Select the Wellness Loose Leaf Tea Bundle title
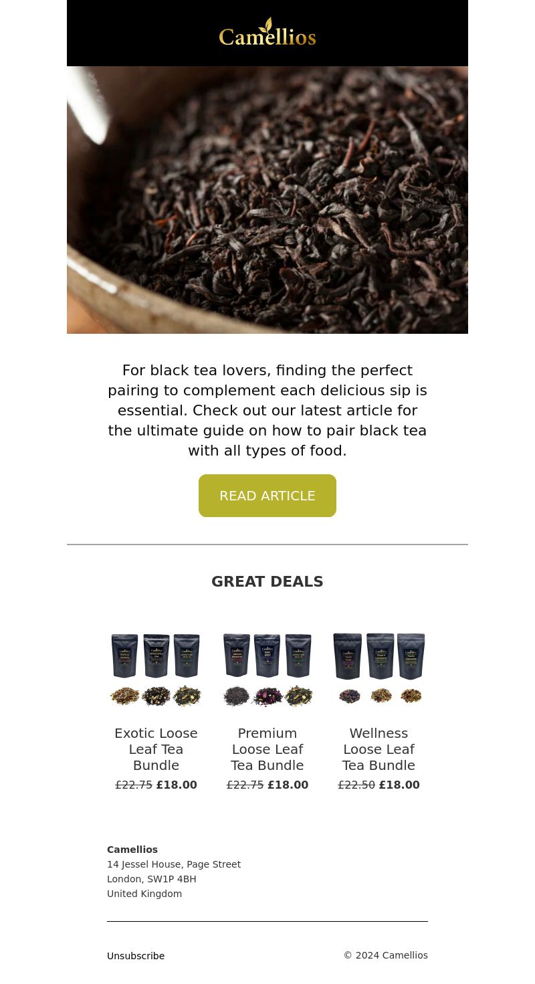 pyautogui.click(x=379, y=749)
